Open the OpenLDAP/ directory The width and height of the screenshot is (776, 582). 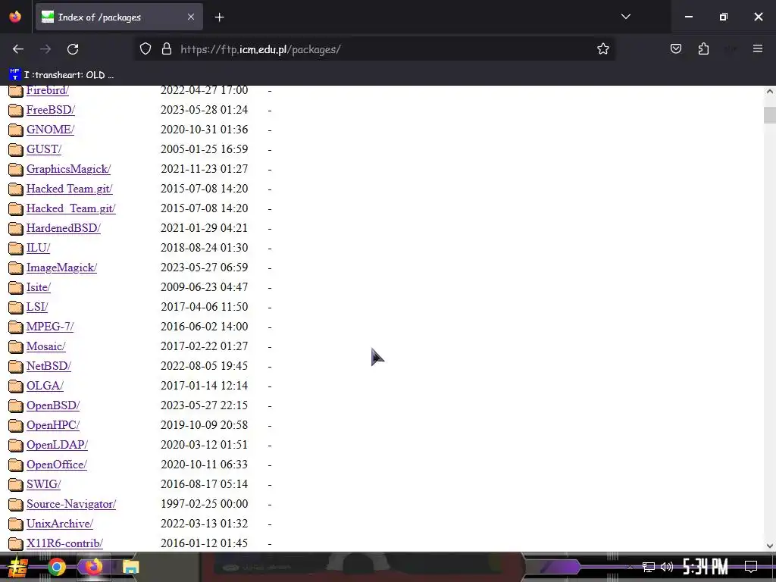pos(58,445)
